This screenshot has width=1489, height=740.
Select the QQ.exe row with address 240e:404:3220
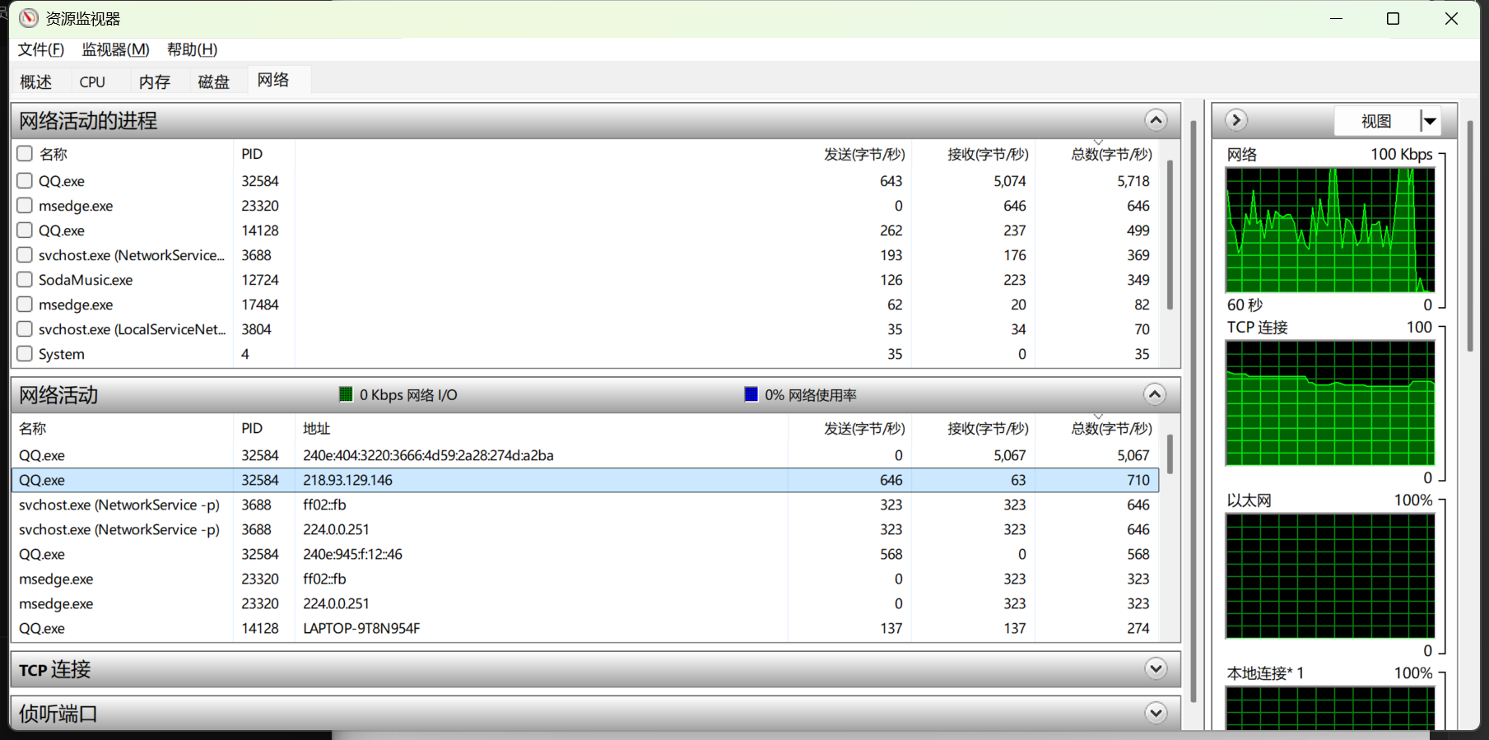(x=585, y=455)
